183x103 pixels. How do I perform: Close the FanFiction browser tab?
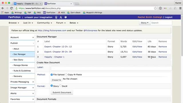click(x=71, y=4)
